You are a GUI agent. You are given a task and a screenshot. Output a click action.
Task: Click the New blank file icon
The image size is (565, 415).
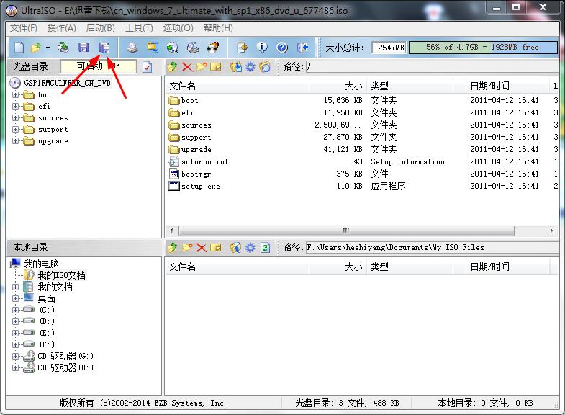point(19,48)
